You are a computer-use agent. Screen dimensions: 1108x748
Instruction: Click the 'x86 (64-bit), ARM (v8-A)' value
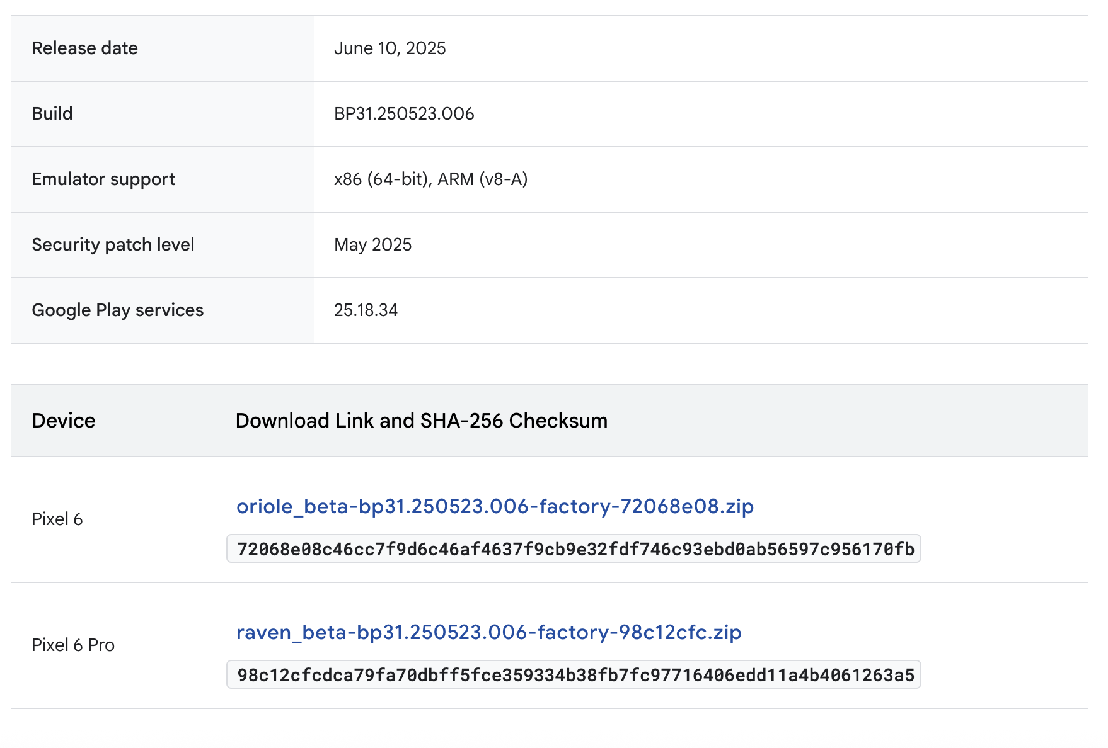[x=431, y=179]
